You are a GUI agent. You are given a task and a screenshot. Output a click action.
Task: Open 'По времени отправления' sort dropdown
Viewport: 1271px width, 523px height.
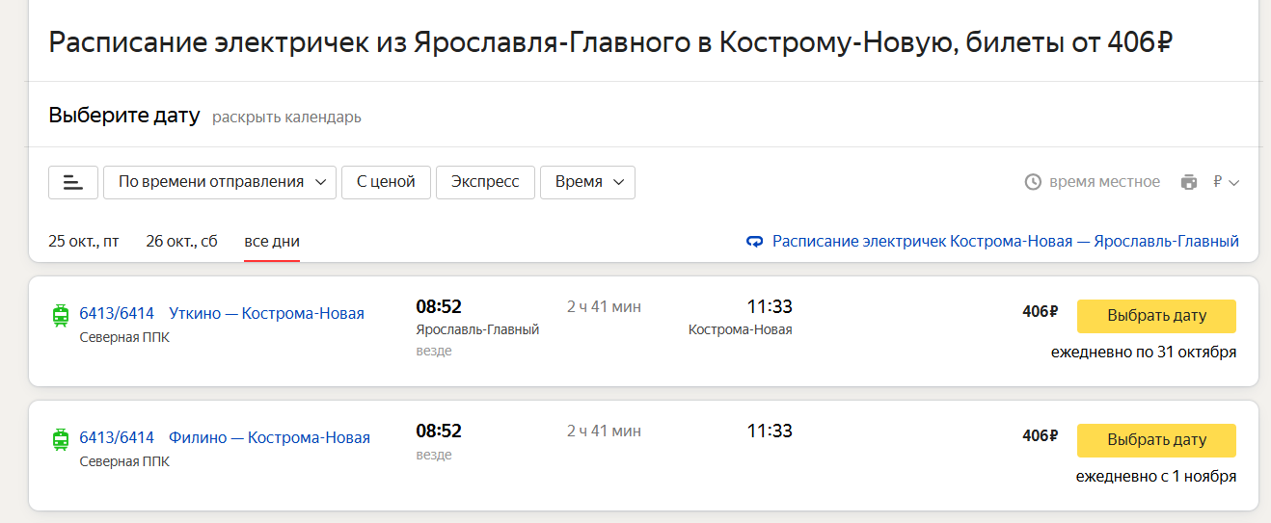click(220, 182)
